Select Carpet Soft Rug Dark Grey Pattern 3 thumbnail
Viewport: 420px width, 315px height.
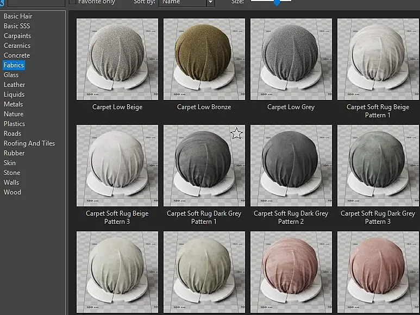378,166
